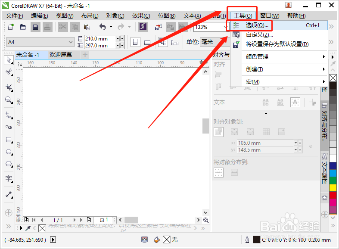Click the zoom navigator icon below scrollbar
This screenshot has height=249, width=339.
coord(206,220)
